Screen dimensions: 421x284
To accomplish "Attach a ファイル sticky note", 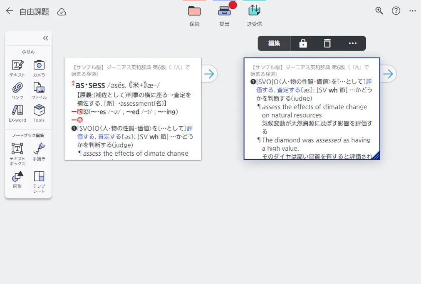I will coord(40,91).
